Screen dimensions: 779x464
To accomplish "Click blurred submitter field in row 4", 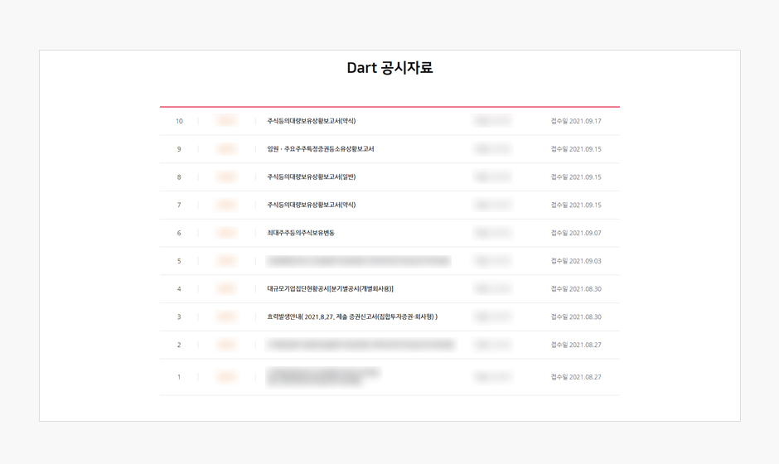I will tap(491, 288).
